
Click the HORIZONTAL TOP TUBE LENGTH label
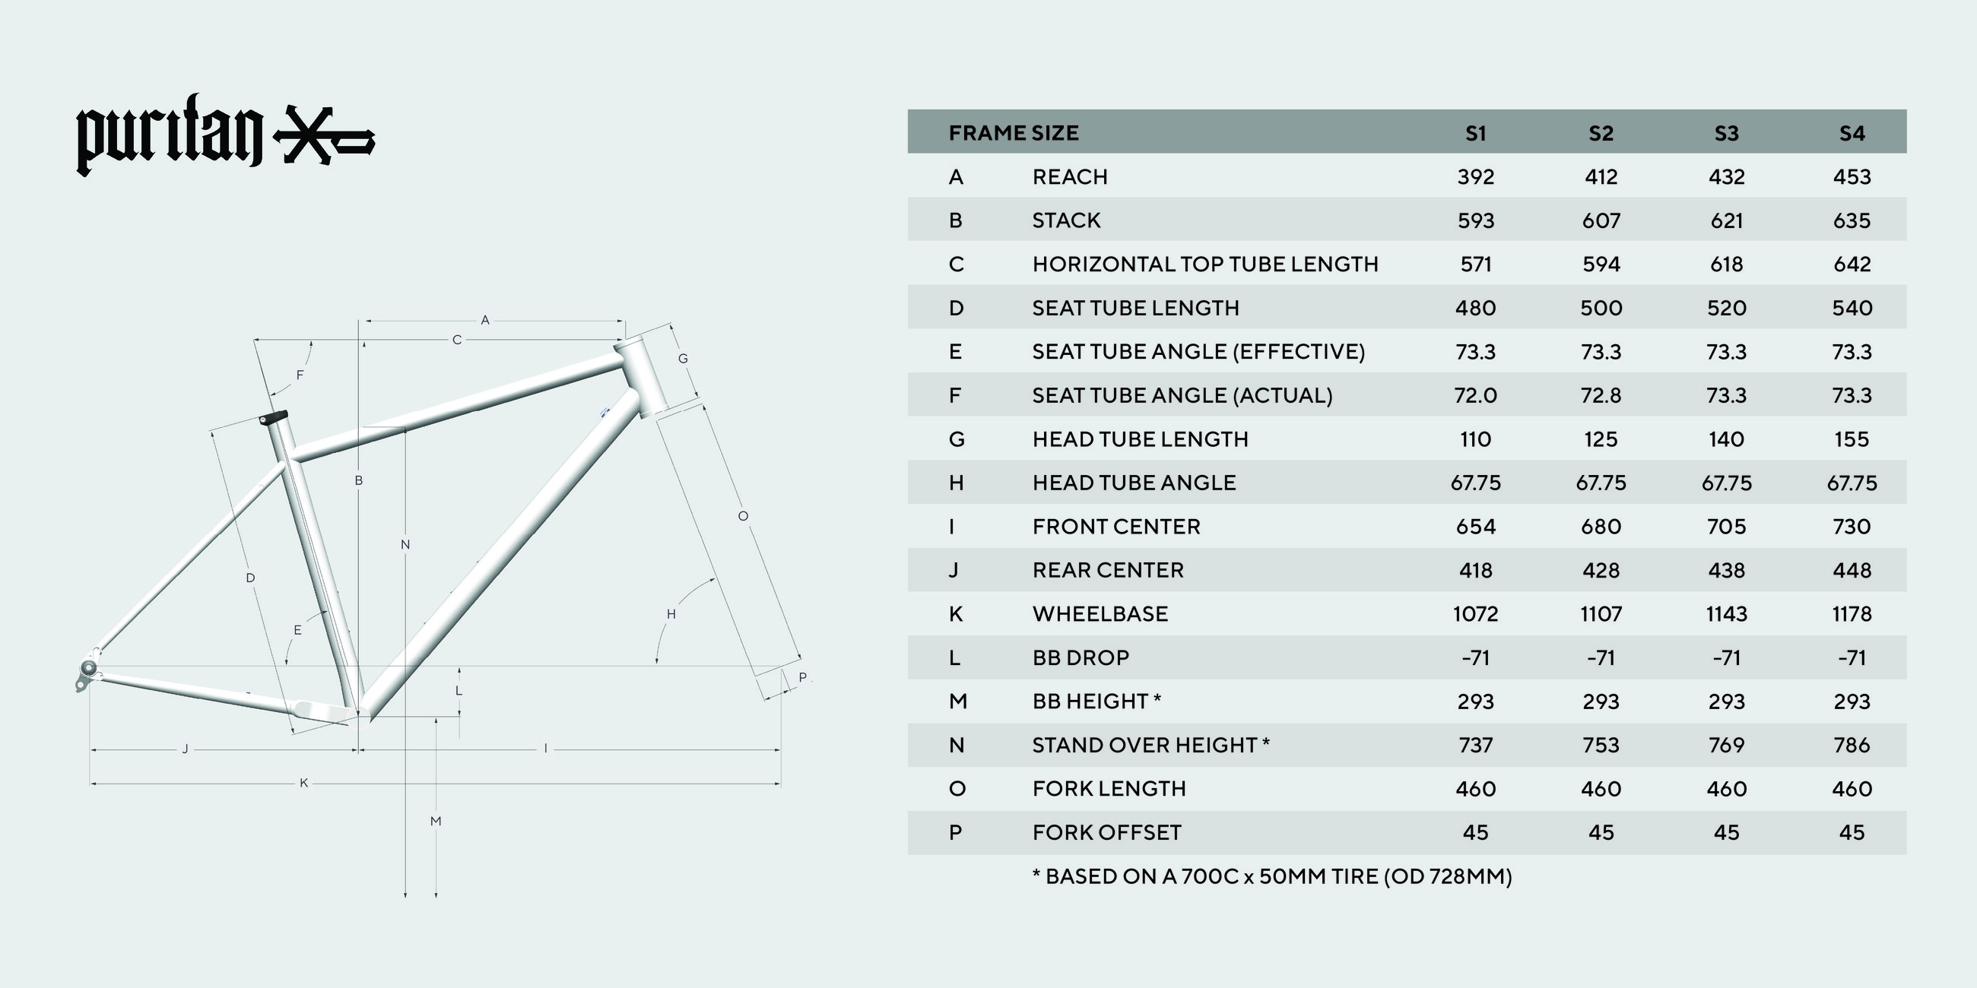click(1205, 264)
